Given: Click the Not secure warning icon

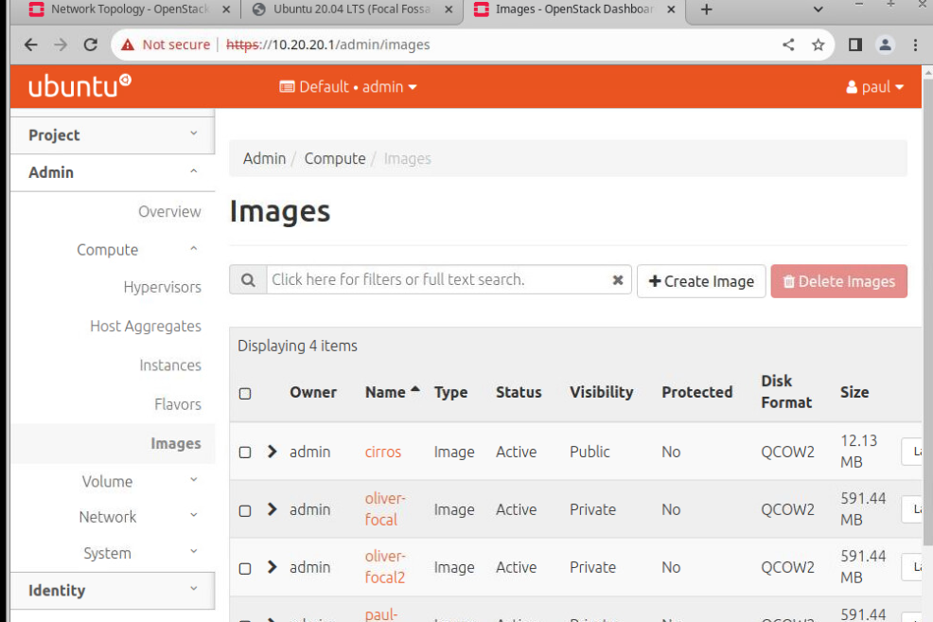Looking at the screenshot, I should pos(127,44).
